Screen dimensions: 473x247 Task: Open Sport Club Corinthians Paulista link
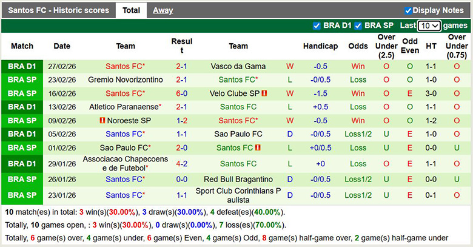pos(238,195)
